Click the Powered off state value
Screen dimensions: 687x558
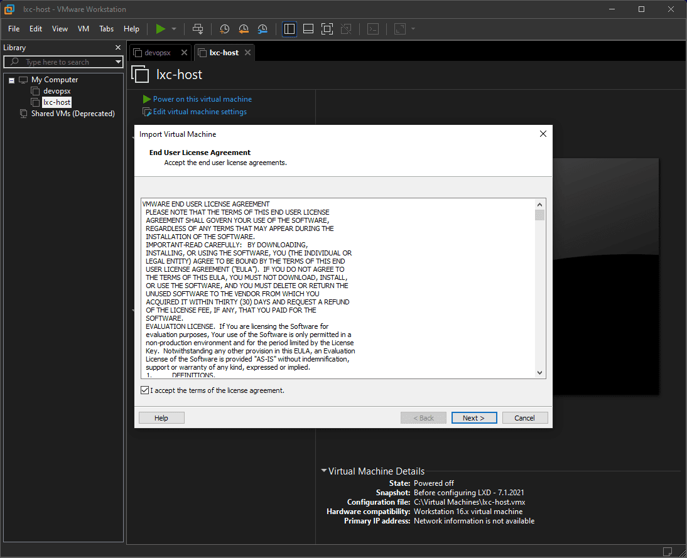point(434,483)
